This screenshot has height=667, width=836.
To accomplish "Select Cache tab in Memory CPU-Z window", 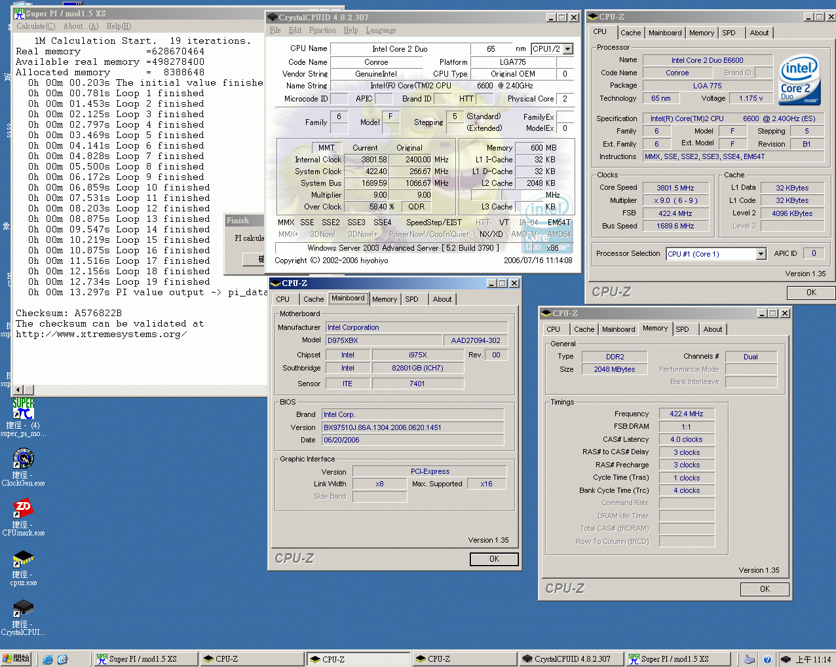I will [584, 329].
